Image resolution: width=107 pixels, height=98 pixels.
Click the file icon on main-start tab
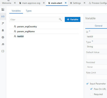49,3
